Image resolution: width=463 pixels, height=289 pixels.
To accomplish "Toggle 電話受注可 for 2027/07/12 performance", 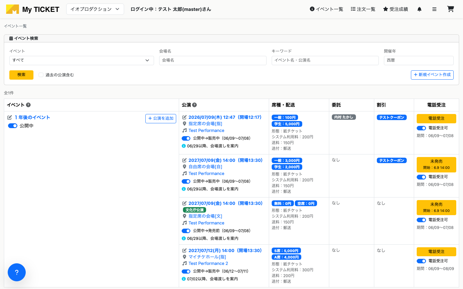I will [x=421, y=261].
